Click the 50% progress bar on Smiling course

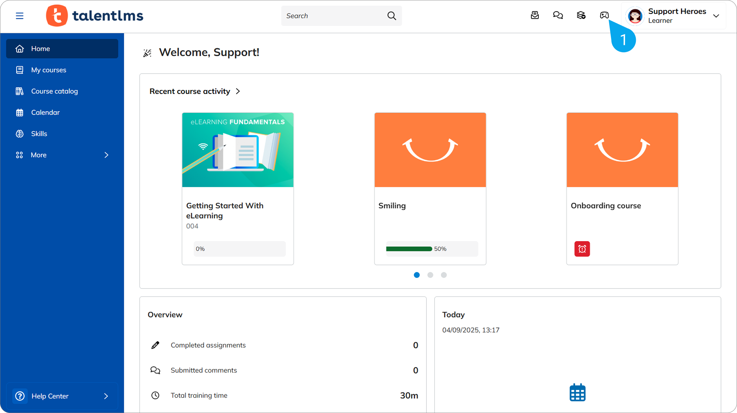432,249
